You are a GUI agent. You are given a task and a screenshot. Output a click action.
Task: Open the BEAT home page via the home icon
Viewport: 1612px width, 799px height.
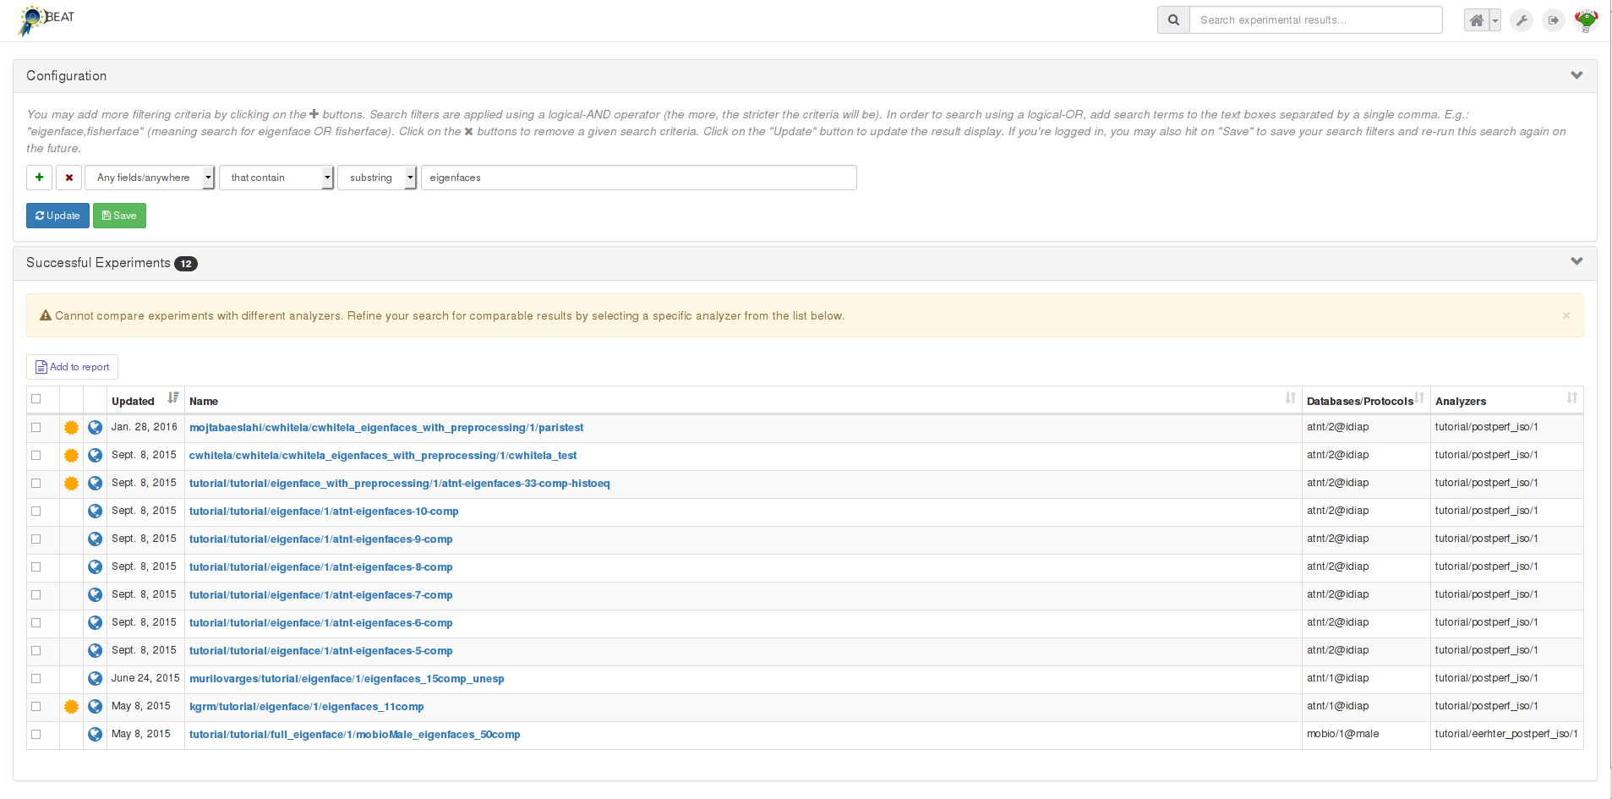click(1476, 19)
